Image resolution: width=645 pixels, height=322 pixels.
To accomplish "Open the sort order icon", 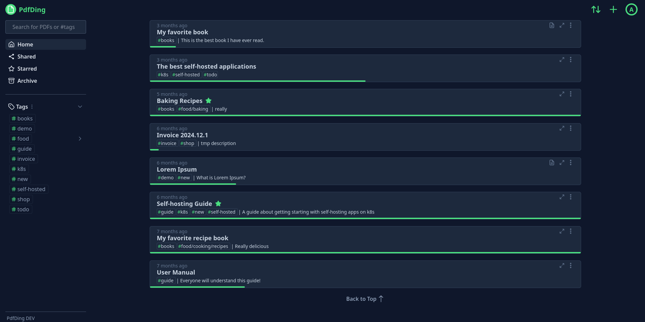I will coord(596,9).
